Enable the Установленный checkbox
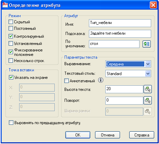159x144 pixels. [11, 44]
